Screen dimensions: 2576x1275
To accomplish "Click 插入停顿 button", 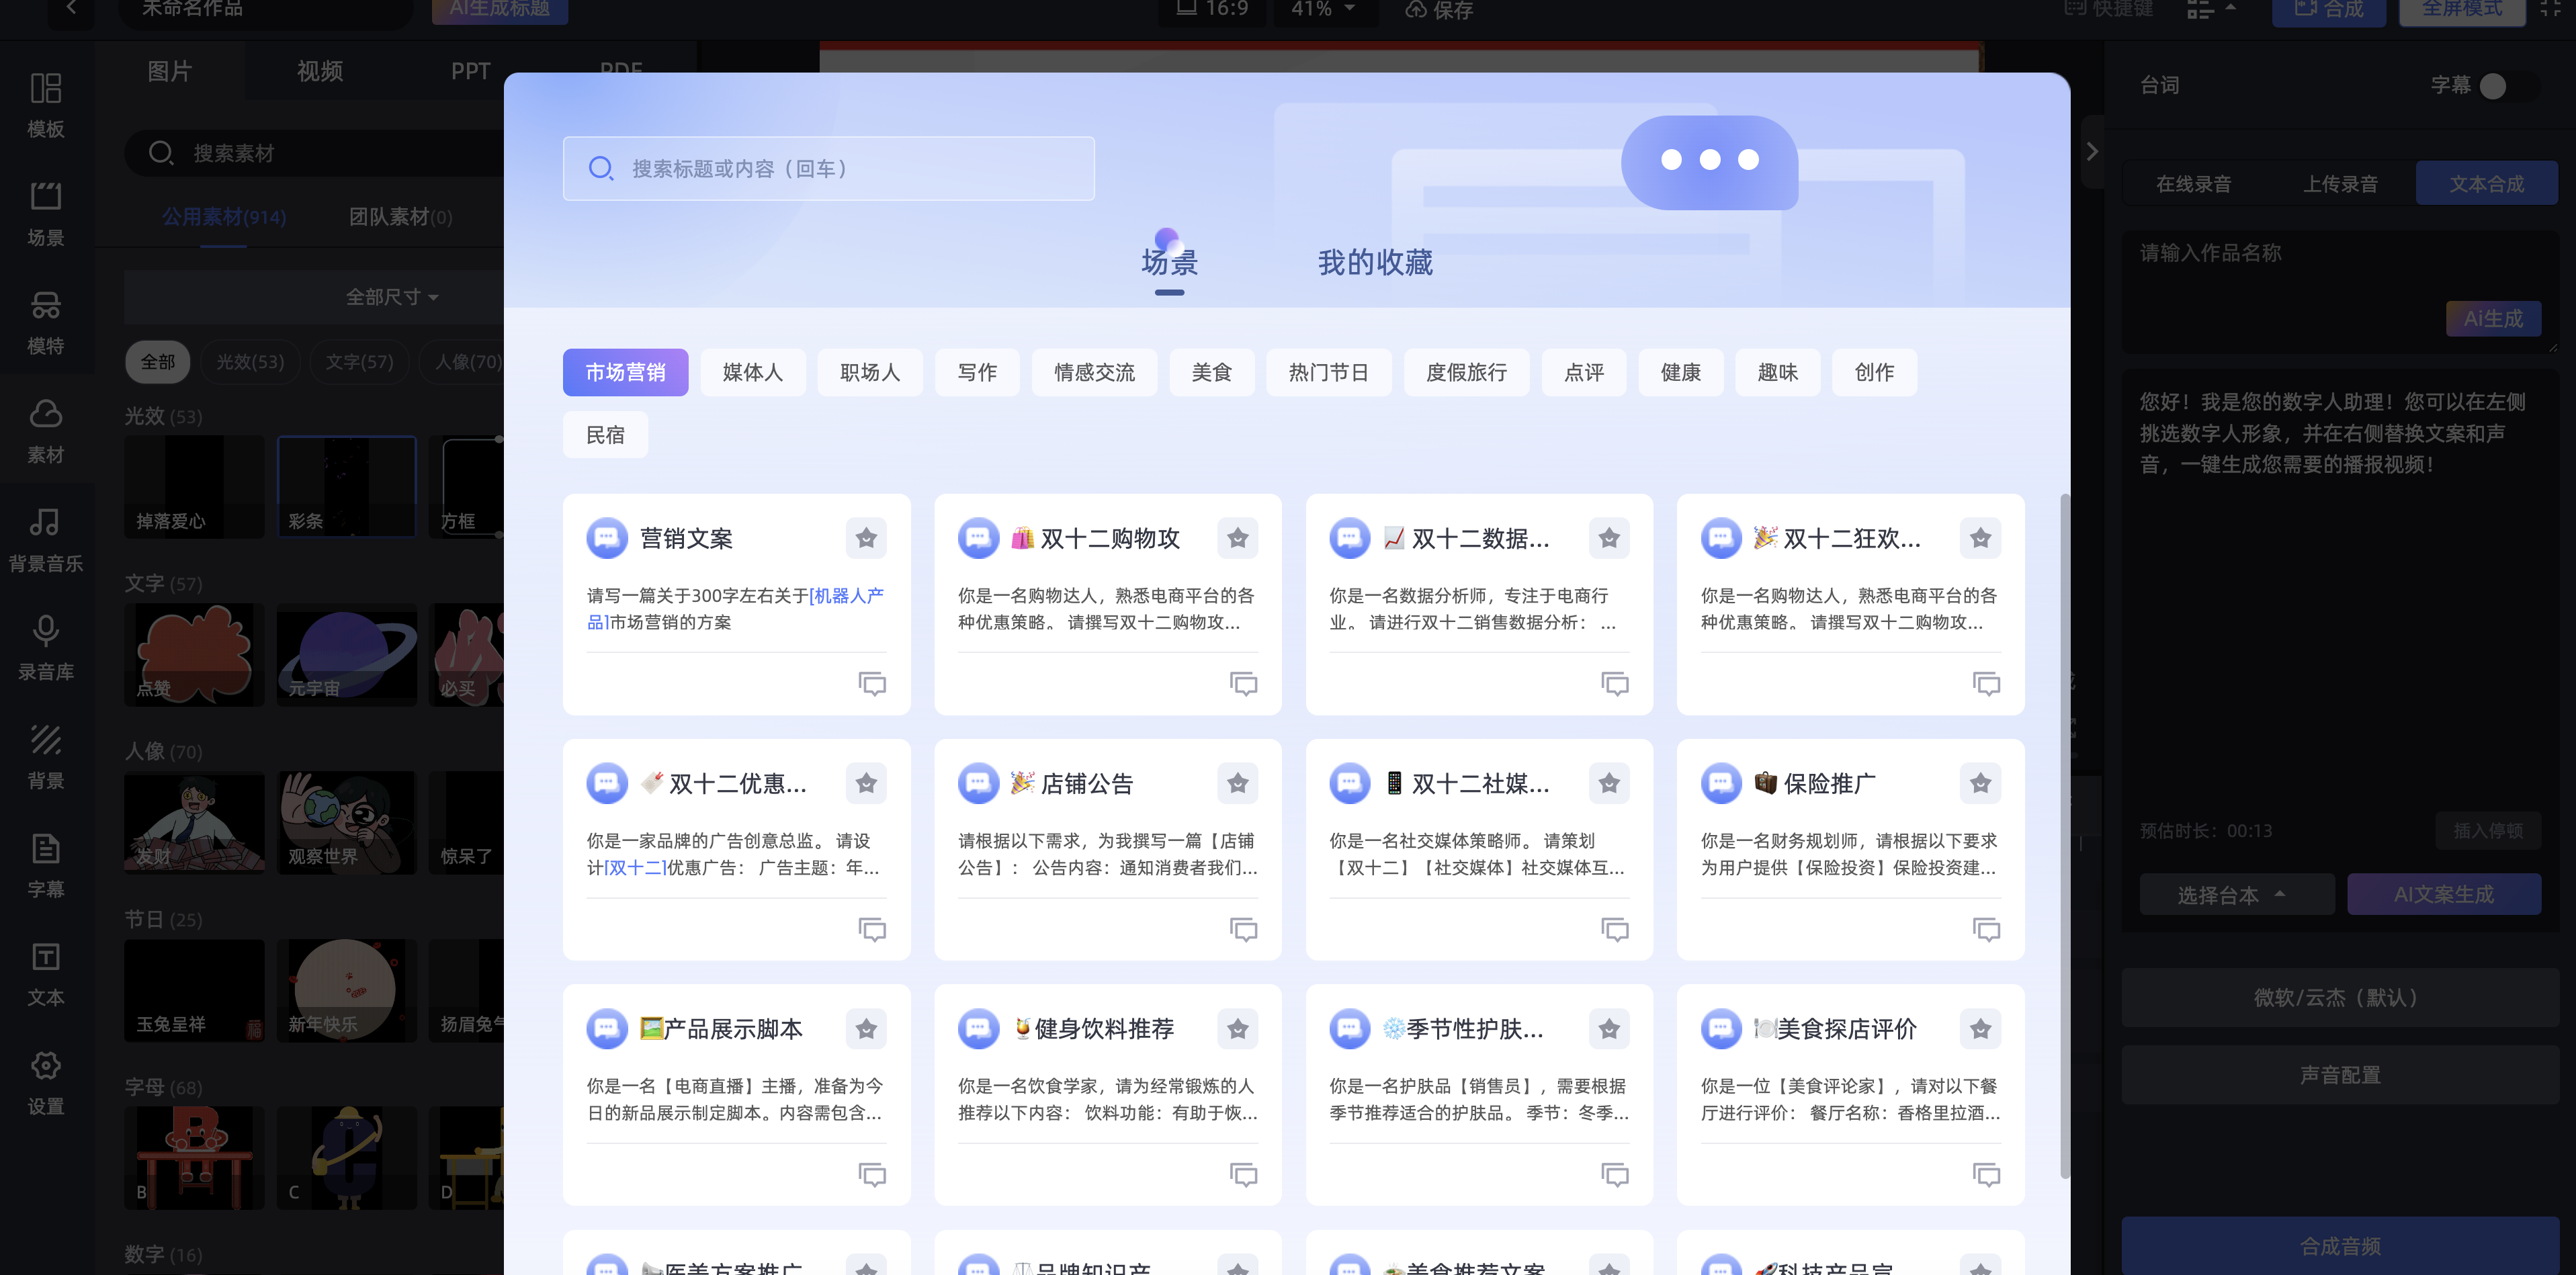I will [2488, 830].
